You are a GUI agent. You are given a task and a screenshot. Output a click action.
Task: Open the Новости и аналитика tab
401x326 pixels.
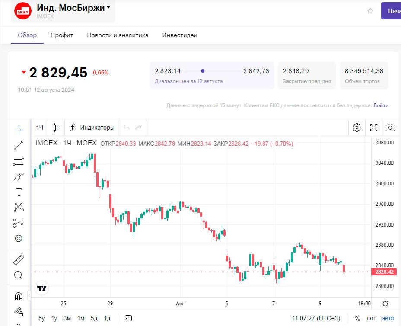(x=118, y=35)
